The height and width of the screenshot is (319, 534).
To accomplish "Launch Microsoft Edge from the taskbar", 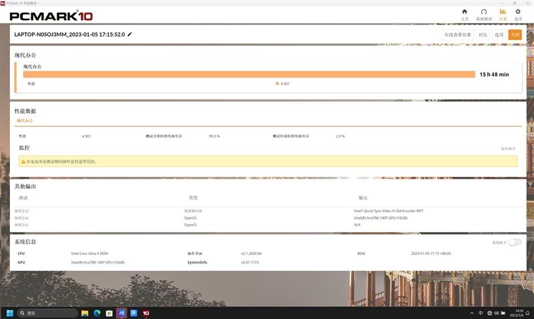I will (x=97, y=312).
